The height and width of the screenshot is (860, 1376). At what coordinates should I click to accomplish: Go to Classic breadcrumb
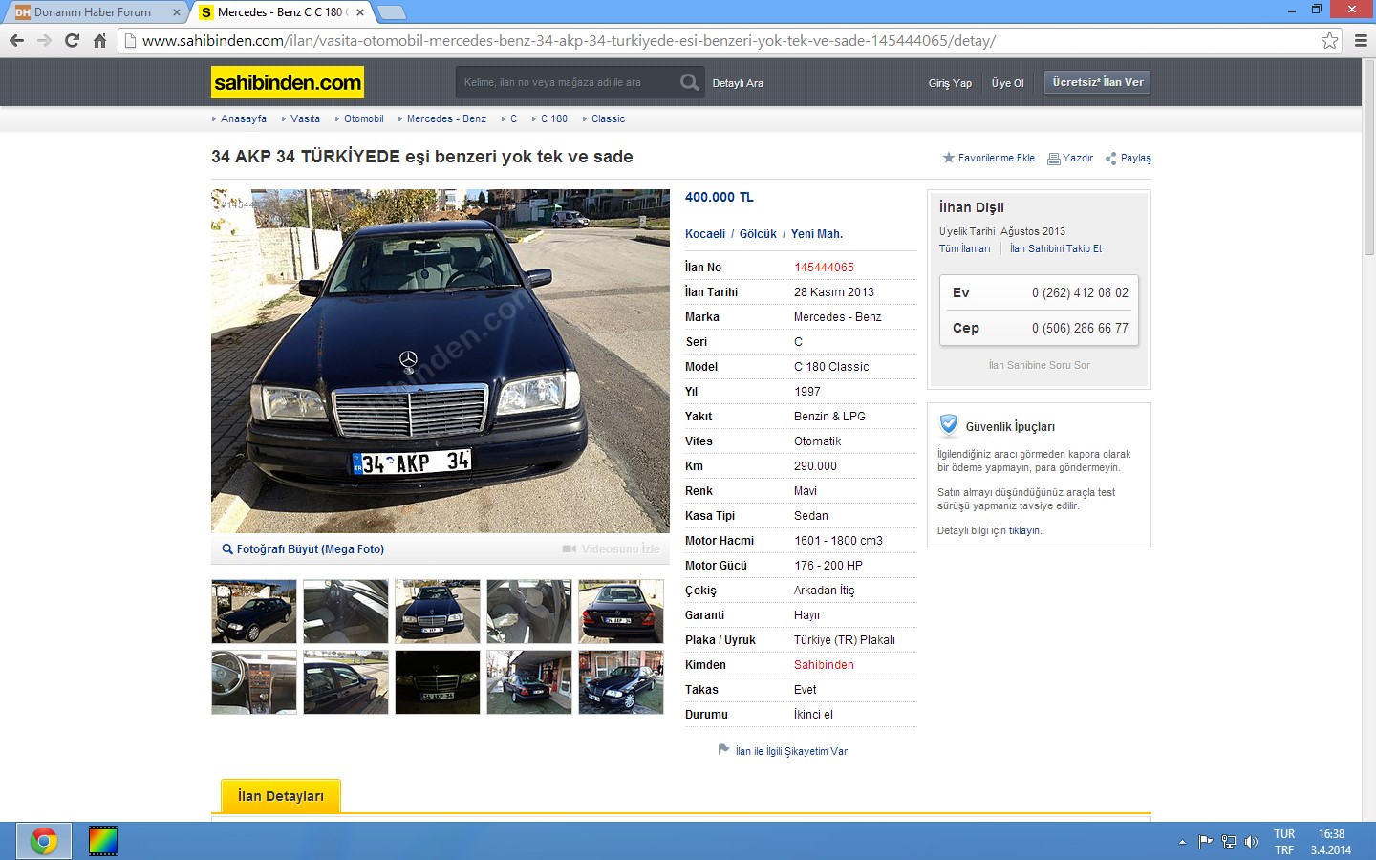pos(608,118)
